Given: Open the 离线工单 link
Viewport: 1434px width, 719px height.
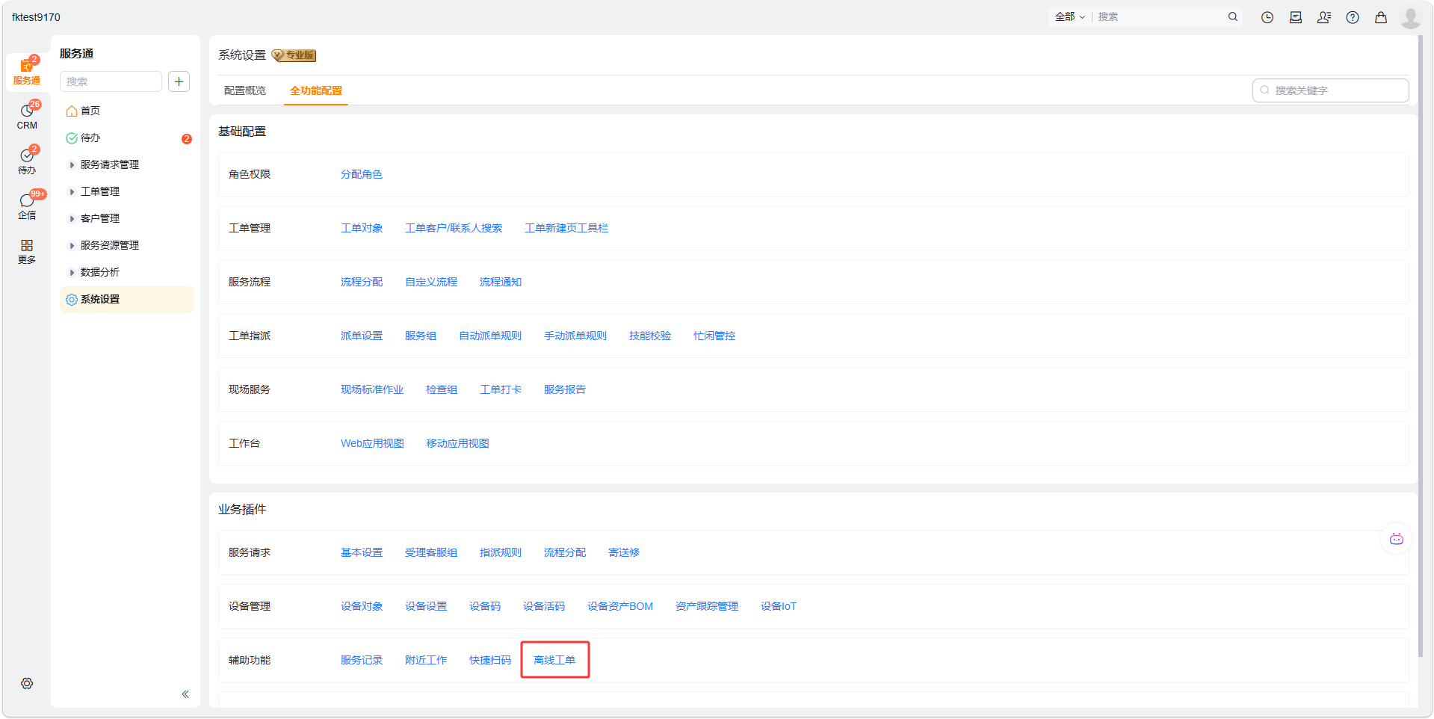Looking at the screenshot, I should point(554,660).
